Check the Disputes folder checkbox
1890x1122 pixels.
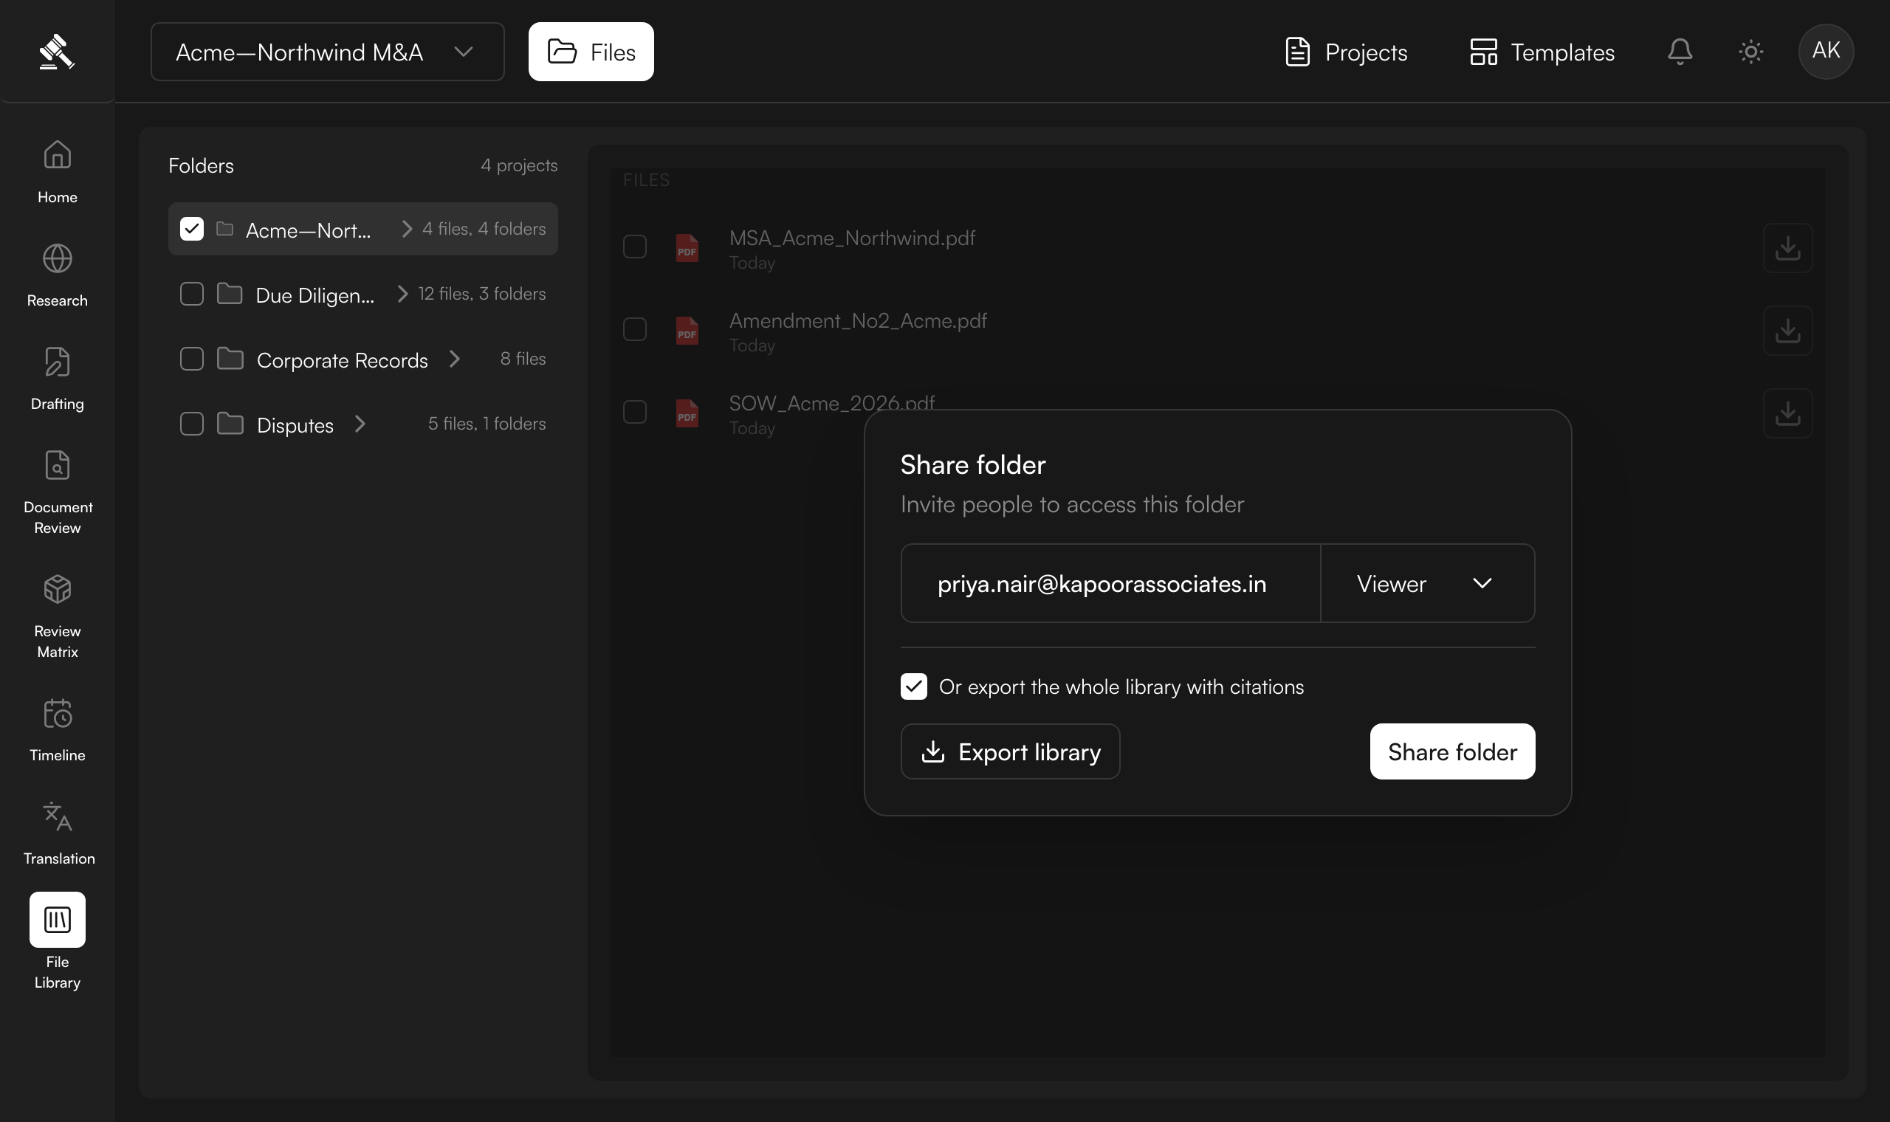(x=192, y=424)
